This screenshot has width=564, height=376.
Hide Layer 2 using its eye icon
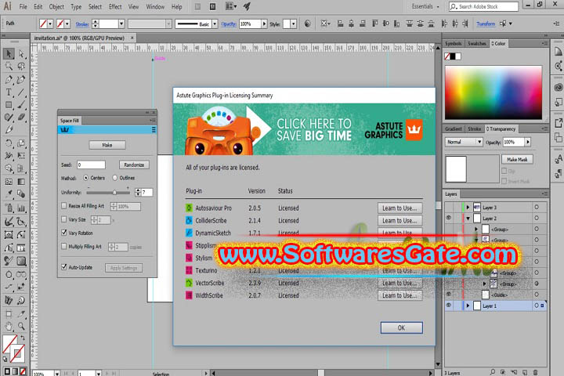449,218
